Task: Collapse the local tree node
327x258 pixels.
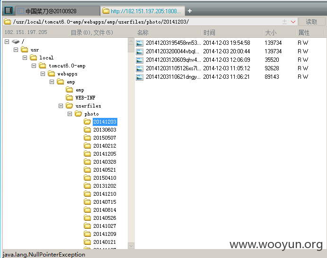Action: point(25,58)
